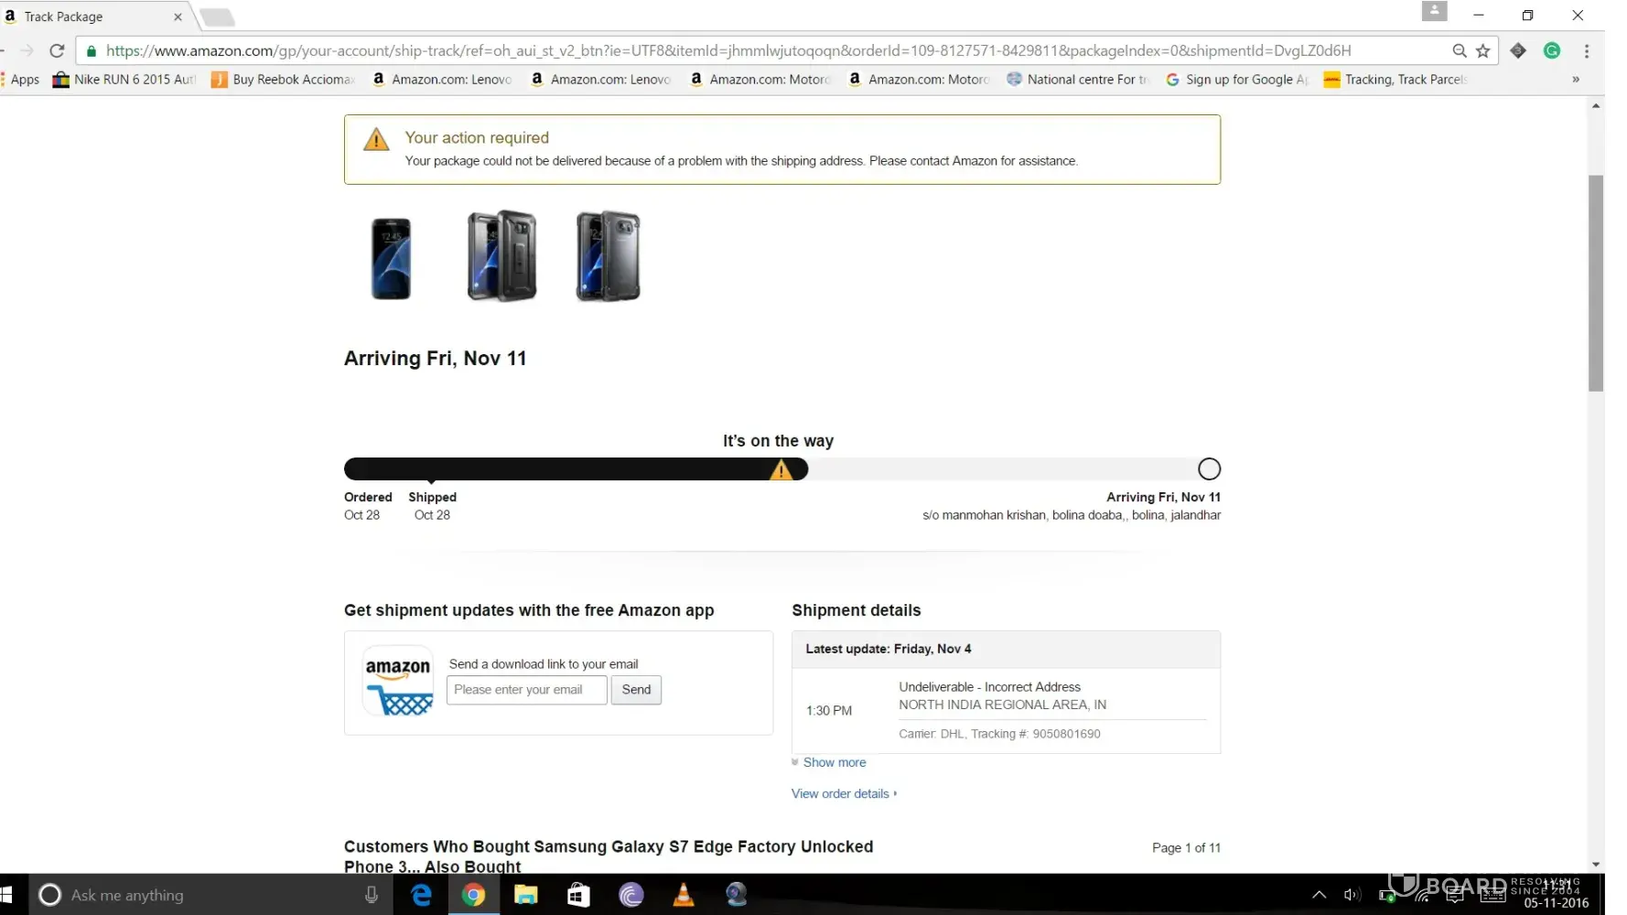
Task: Click the page scroll-down arrow
Action: click(1596, 864)
